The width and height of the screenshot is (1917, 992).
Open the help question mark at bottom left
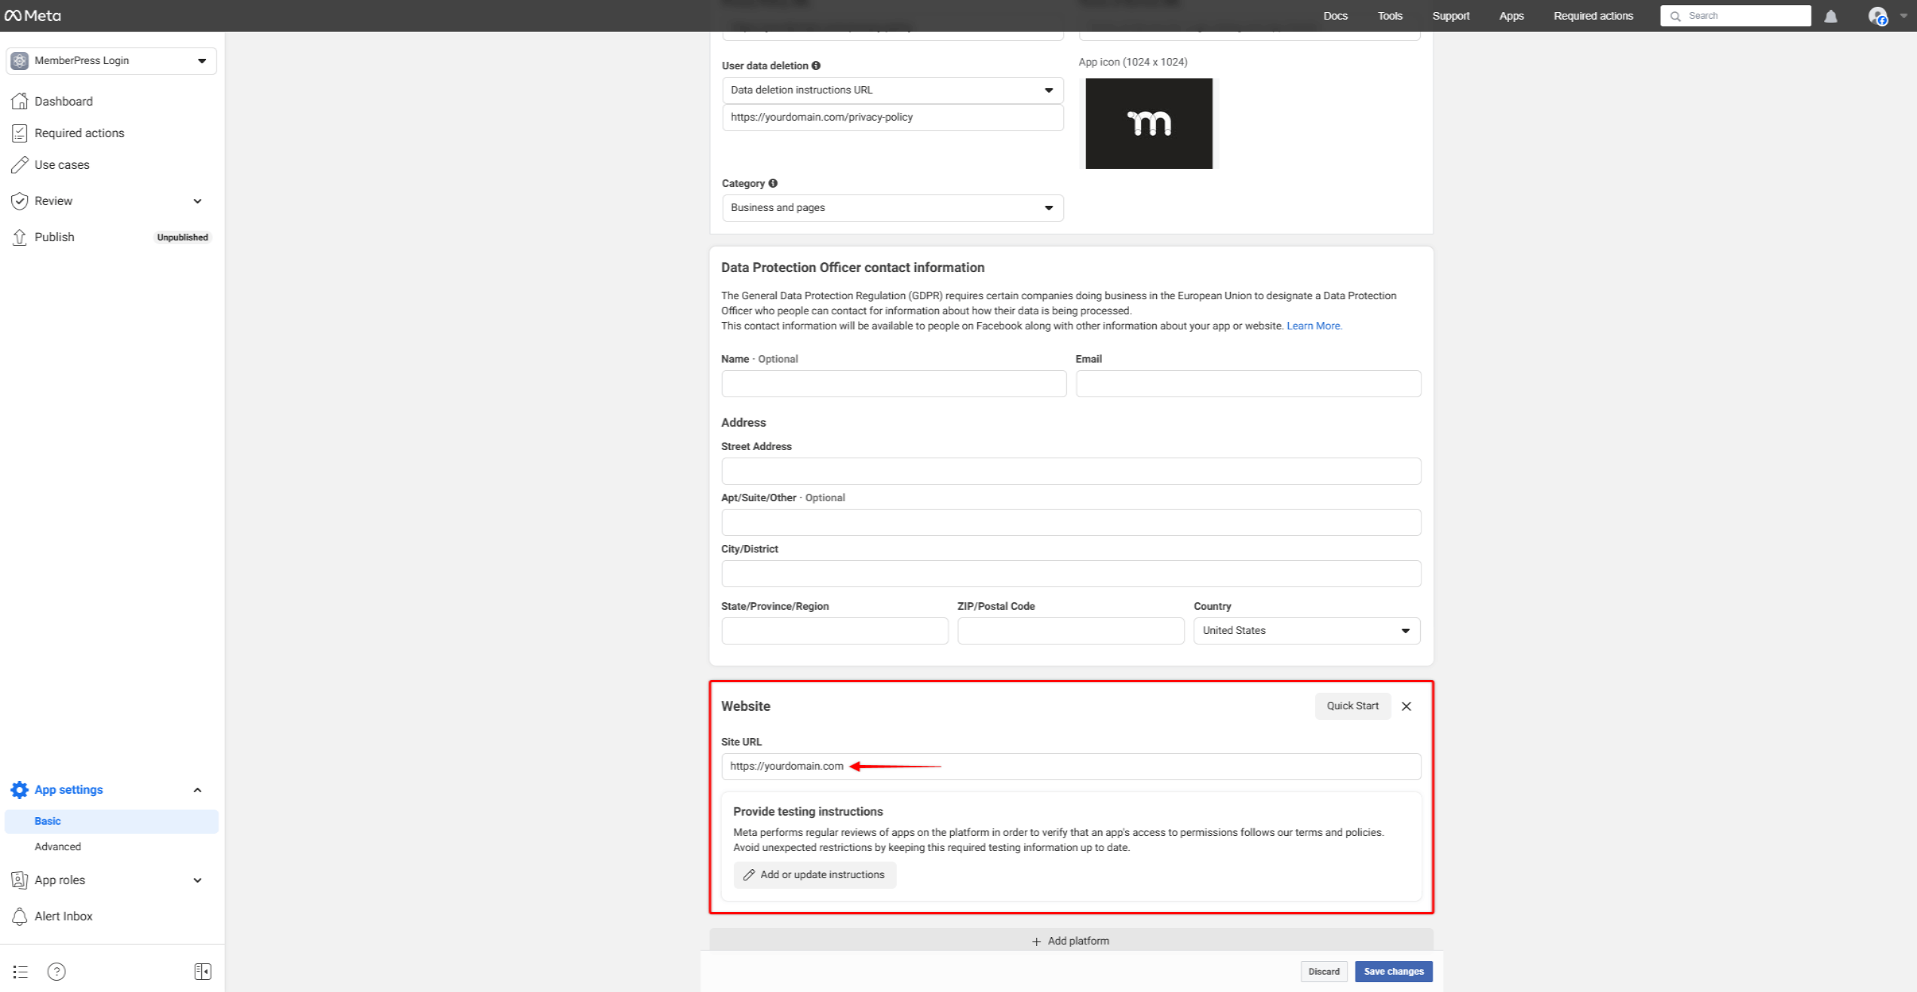point(57,971)
